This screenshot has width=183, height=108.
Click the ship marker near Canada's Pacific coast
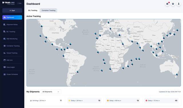pos(41,26)
